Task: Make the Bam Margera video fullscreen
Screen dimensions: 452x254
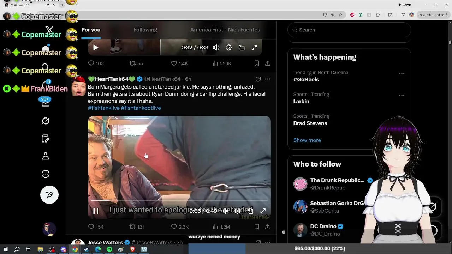Action: [x=263, y=211]
